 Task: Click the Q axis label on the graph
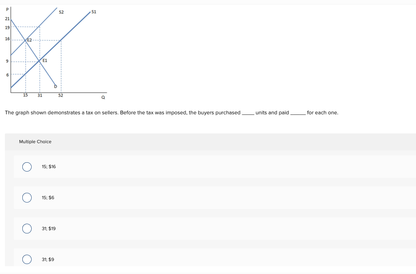(102, 97)
